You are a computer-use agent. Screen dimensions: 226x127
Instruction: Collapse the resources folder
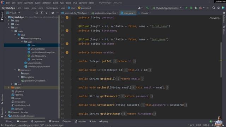tap(15, 70)
